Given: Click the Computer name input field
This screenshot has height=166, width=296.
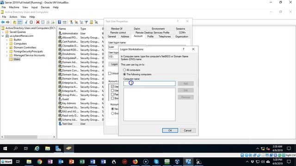Looking at the screenshot, I should coord(149,83).
